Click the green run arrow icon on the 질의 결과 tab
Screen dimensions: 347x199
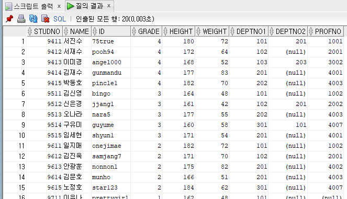pyautogui.click(x=71, y=6)
